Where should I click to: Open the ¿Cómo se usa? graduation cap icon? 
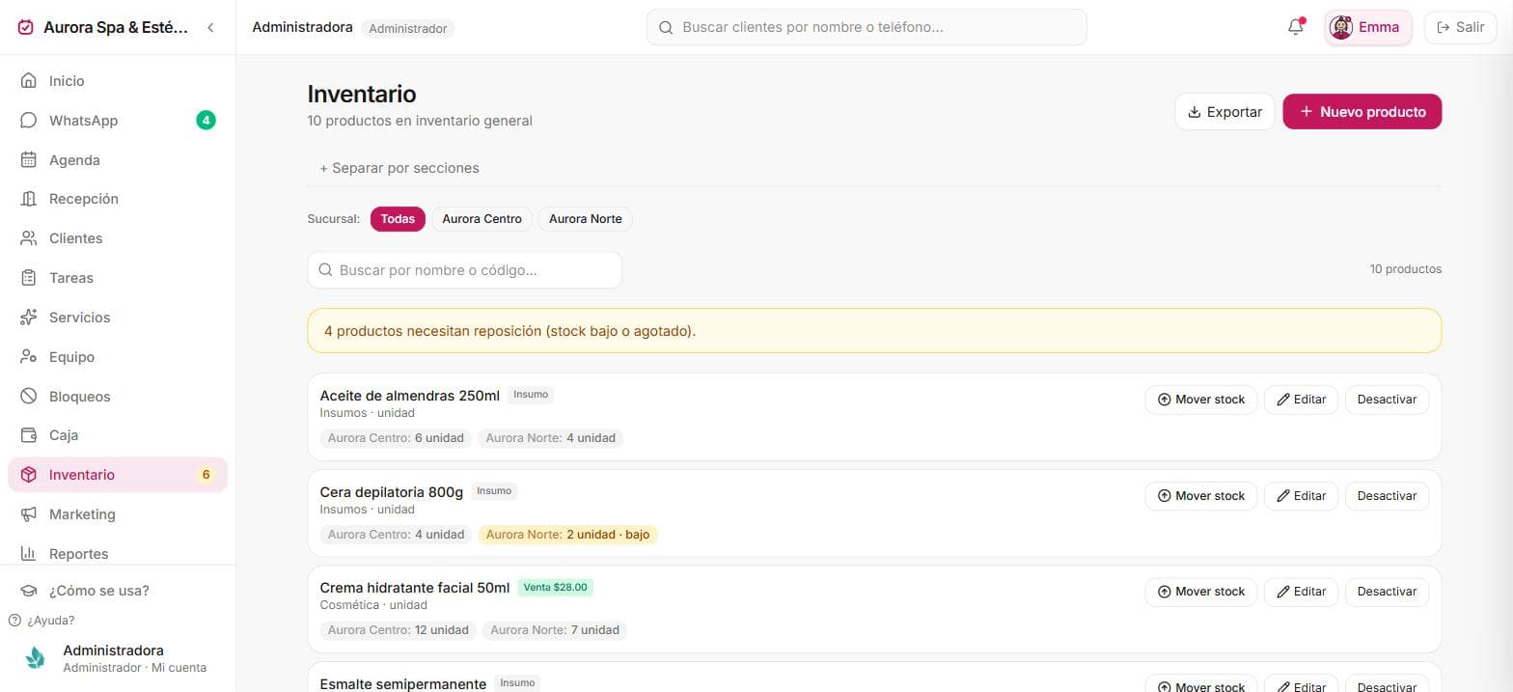[x=29, y=591]
